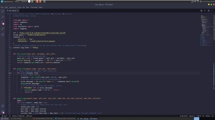215x120 pixels.
Task: Select the low_sqli.py editor tab
Action: coord(12,11)
